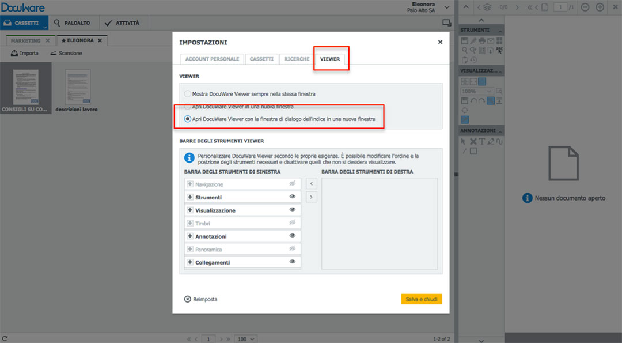Click the Importa tray icon
Screen dimensions: 622x343
pyautogui.click(x=14, y=53)
